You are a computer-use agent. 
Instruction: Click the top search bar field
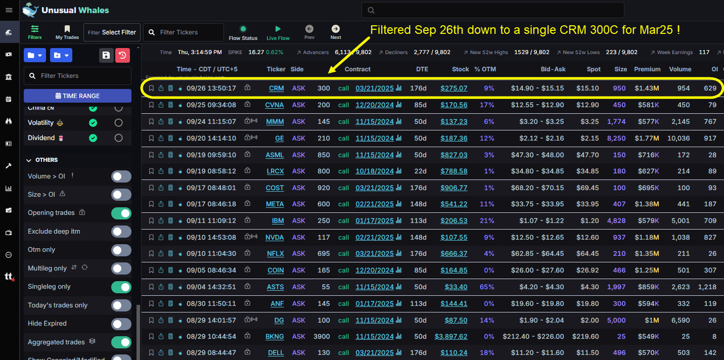[x=493, y=10]
